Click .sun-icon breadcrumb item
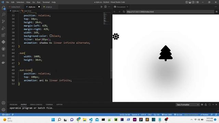The height and width of the screenshot is (123, 219). tap(26, 11)
